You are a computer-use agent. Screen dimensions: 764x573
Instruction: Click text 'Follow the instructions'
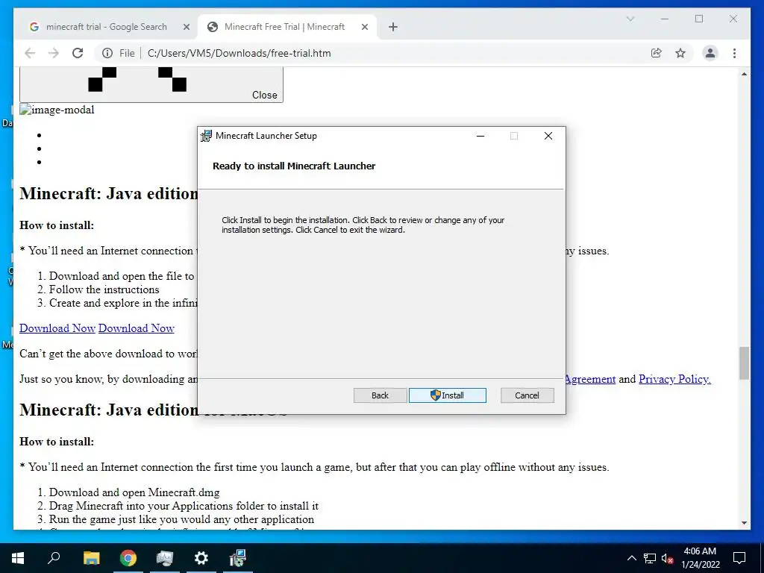point(104,289)
